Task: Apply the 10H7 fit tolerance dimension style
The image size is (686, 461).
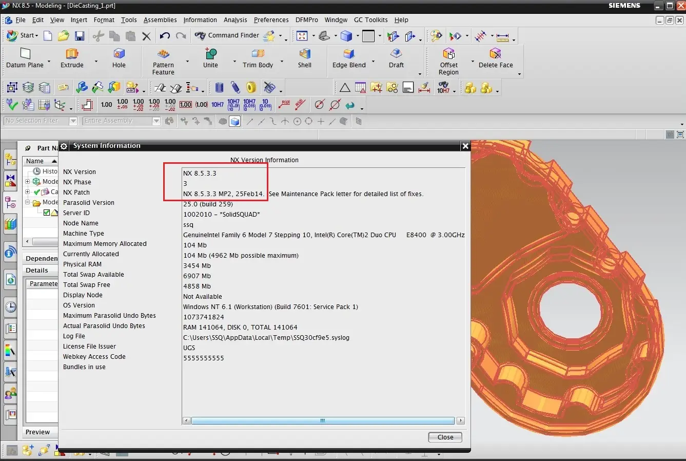Action: (218, 105)
